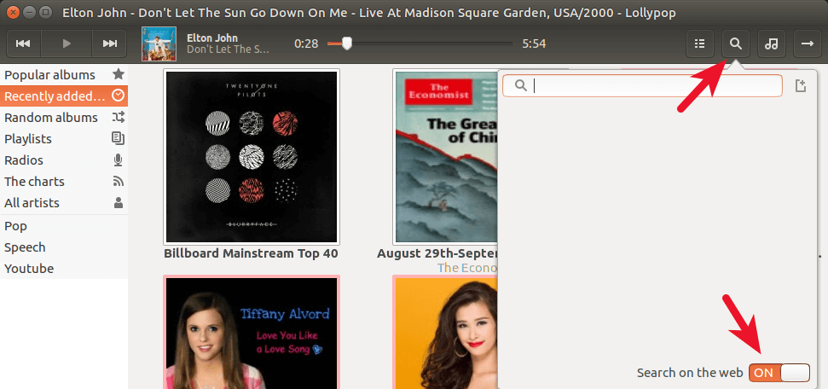The height and width of the screenshot is (389, 828).
Task: Skip to the next track
Action: (109, 44)
